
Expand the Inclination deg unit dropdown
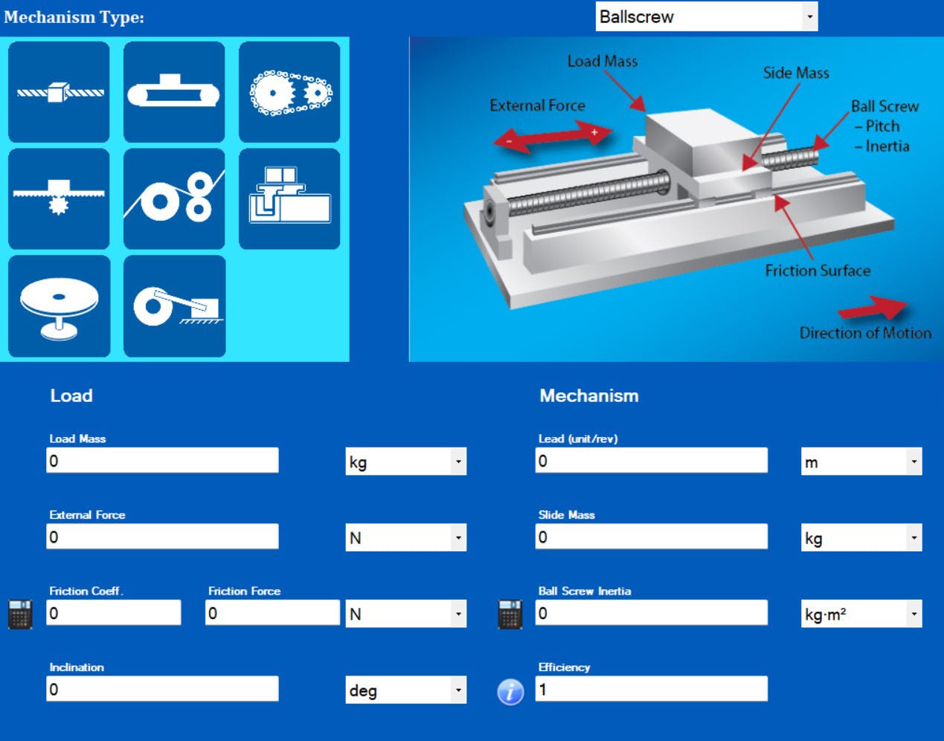pos(405,690)
